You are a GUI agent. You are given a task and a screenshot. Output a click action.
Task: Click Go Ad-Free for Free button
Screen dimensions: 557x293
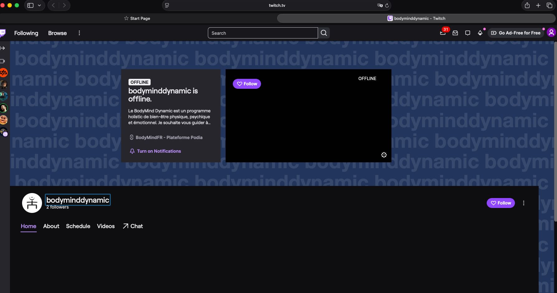coord(516,33)
